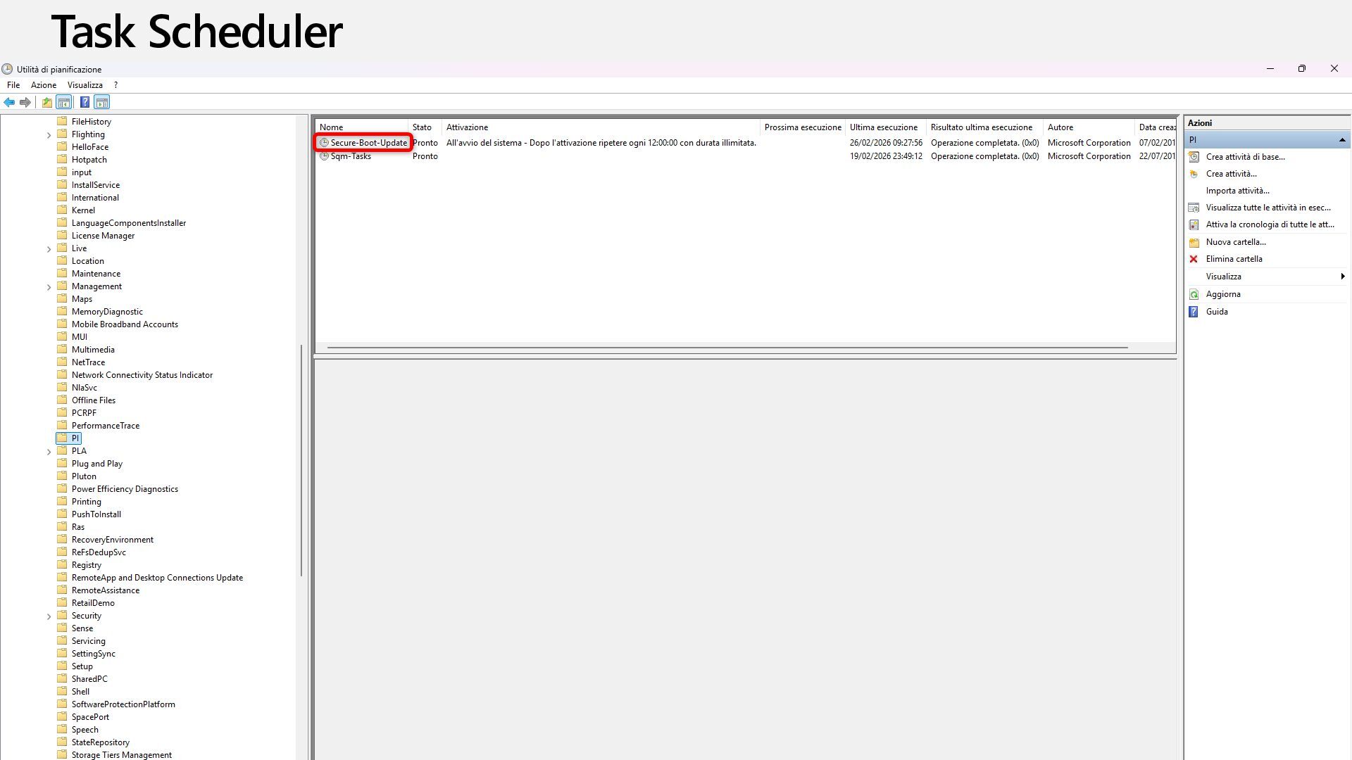This screenshot has height=760, width=1352.
Task: Toggle the show/hide action pane icon
Action: coord(102,103)
